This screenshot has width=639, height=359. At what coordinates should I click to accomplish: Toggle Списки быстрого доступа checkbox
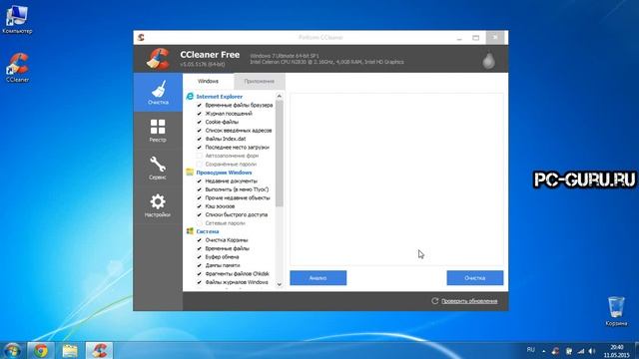(200, 214)
